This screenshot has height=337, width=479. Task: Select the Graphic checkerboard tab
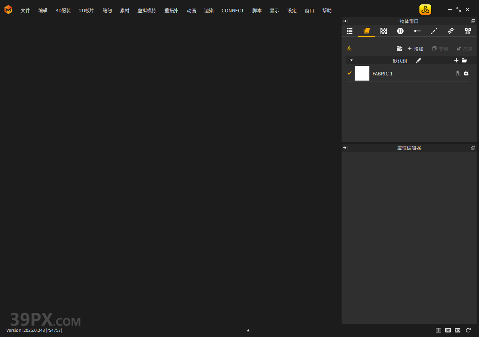[x=384, y=31]
